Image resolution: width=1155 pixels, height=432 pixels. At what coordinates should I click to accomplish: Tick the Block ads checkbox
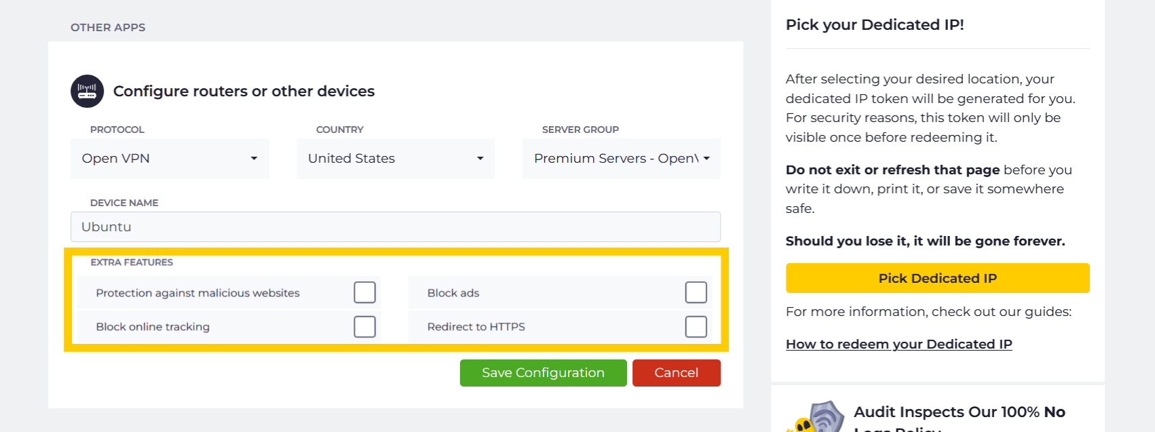pyautogui.click(x=696, y=292)
